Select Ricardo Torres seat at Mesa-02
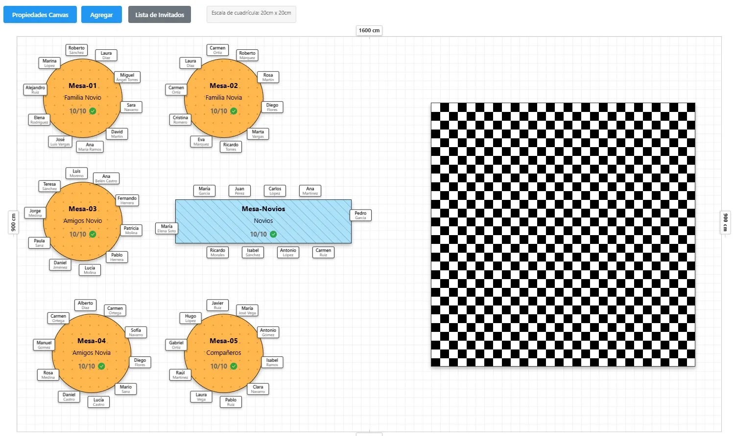This screenshot has height=436, width=734. 231,147
